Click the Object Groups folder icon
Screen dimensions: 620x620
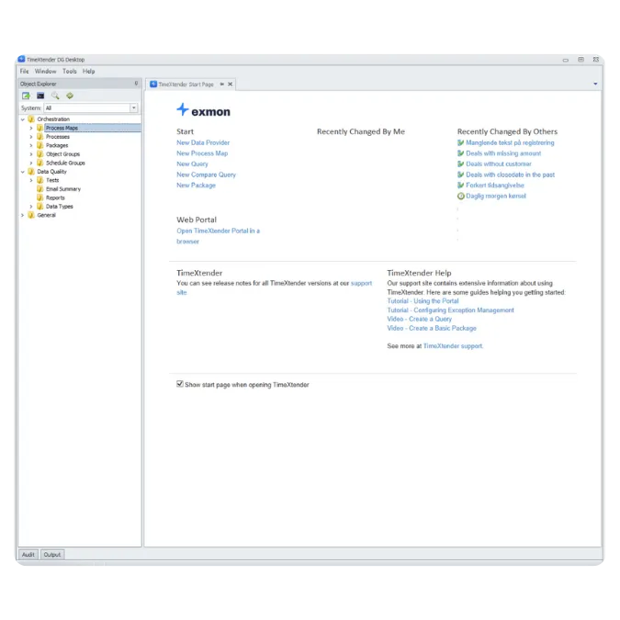(x=39, y=153)
